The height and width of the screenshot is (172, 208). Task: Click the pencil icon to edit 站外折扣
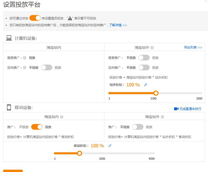(x=145, y=85)
